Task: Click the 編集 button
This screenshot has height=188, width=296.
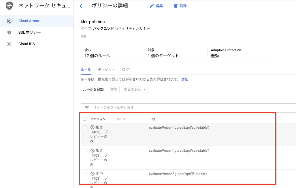Action: click(156, 6)
